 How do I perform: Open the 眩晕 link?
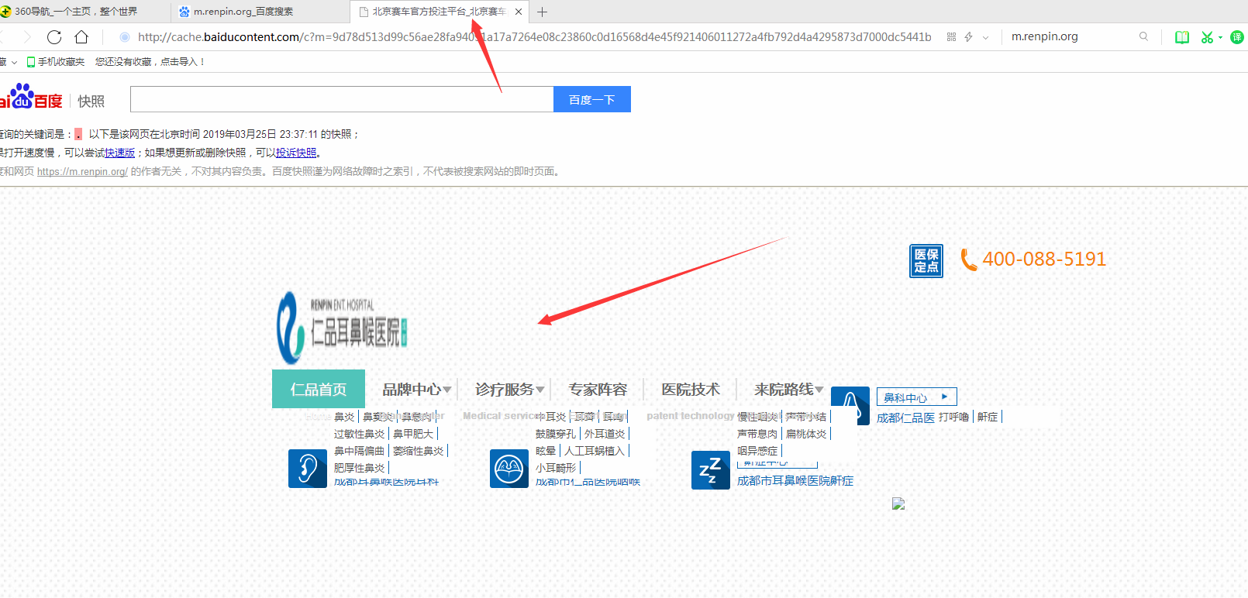coord(546,451)
